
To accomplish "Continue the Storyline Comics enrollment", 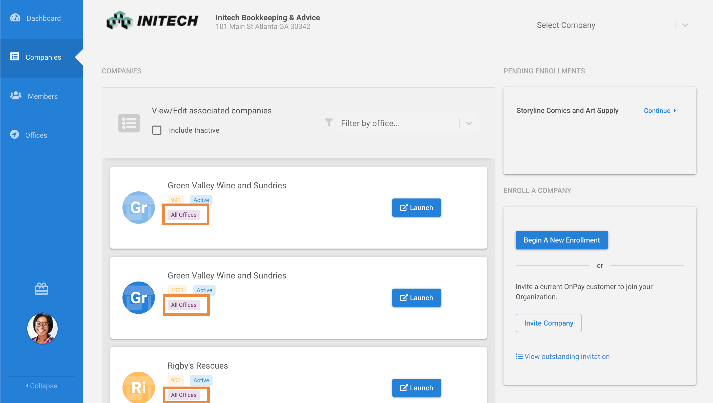I will (x=660, y=111).
